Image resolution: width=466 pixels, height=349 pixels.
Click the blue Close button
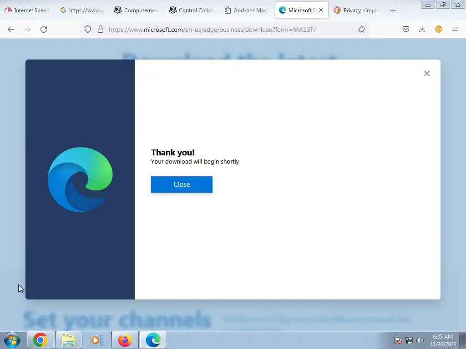(182, 184)
